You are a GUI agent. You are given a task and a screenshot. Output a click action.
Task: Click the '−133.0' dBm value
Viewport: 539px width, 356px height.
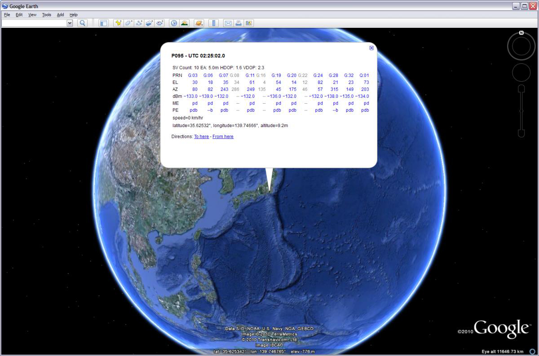pos(190,96)
